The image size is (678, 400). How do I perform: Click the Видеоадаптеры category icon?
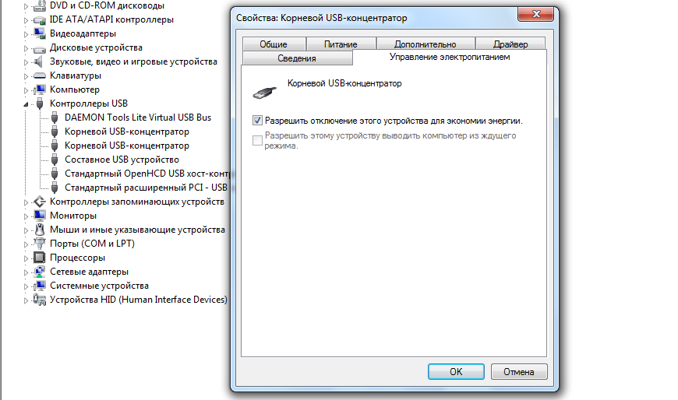(x=39, y=33)
